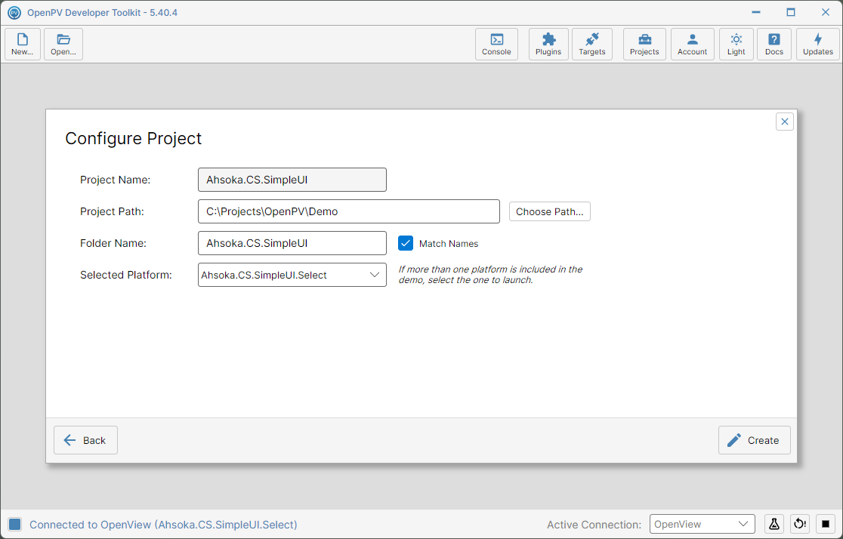
Task: Open an existing project with the Open icon
Action: (x=63, y=44)
